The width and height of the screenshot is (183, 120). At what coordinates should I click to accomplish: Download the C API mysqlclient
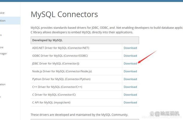[130, 103]
